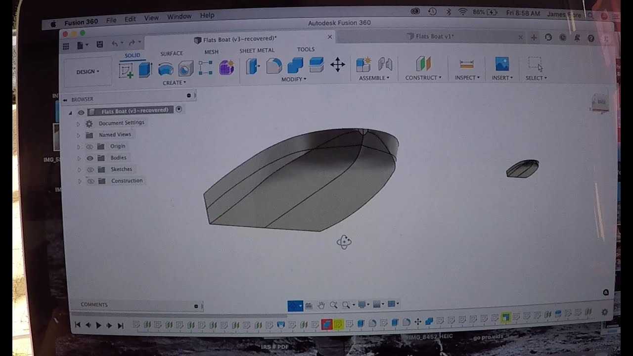The height and width of the screenshot is (356, 633).
Task: Select the Extrude tool in Create
Action: point(145,69)
